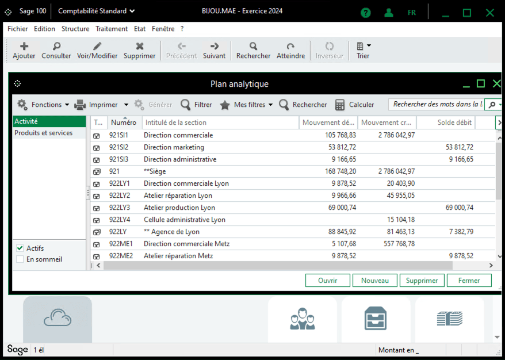
Task: Open the Edition menu
Action: tap(44, 29)
